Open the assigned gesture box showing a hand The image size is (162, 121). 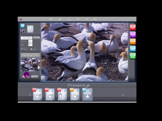30,29
